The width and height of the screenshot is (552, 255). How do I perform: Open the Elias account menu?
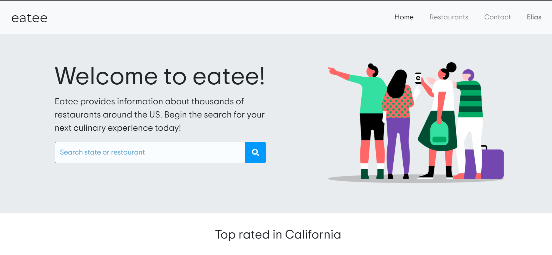coord(534,17)
